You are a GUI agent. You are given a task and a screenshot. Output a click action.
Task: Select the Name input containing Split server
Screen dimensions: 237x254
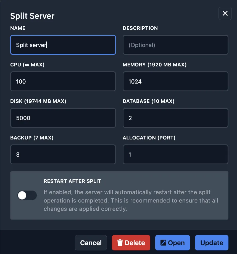(x=63, y=45)
